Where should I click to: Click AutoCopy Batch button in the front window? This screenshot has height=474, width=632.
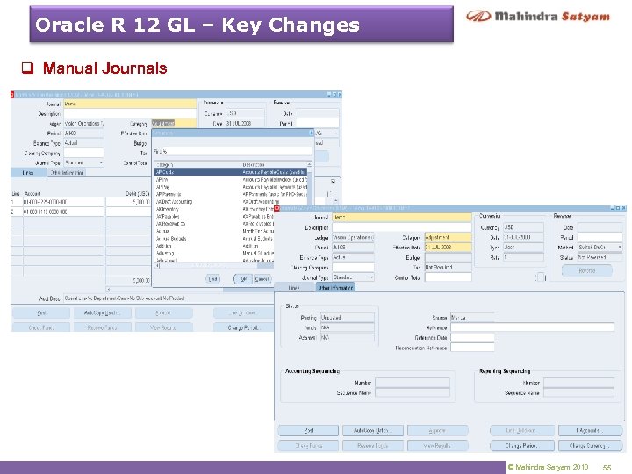tap(373, 430)
